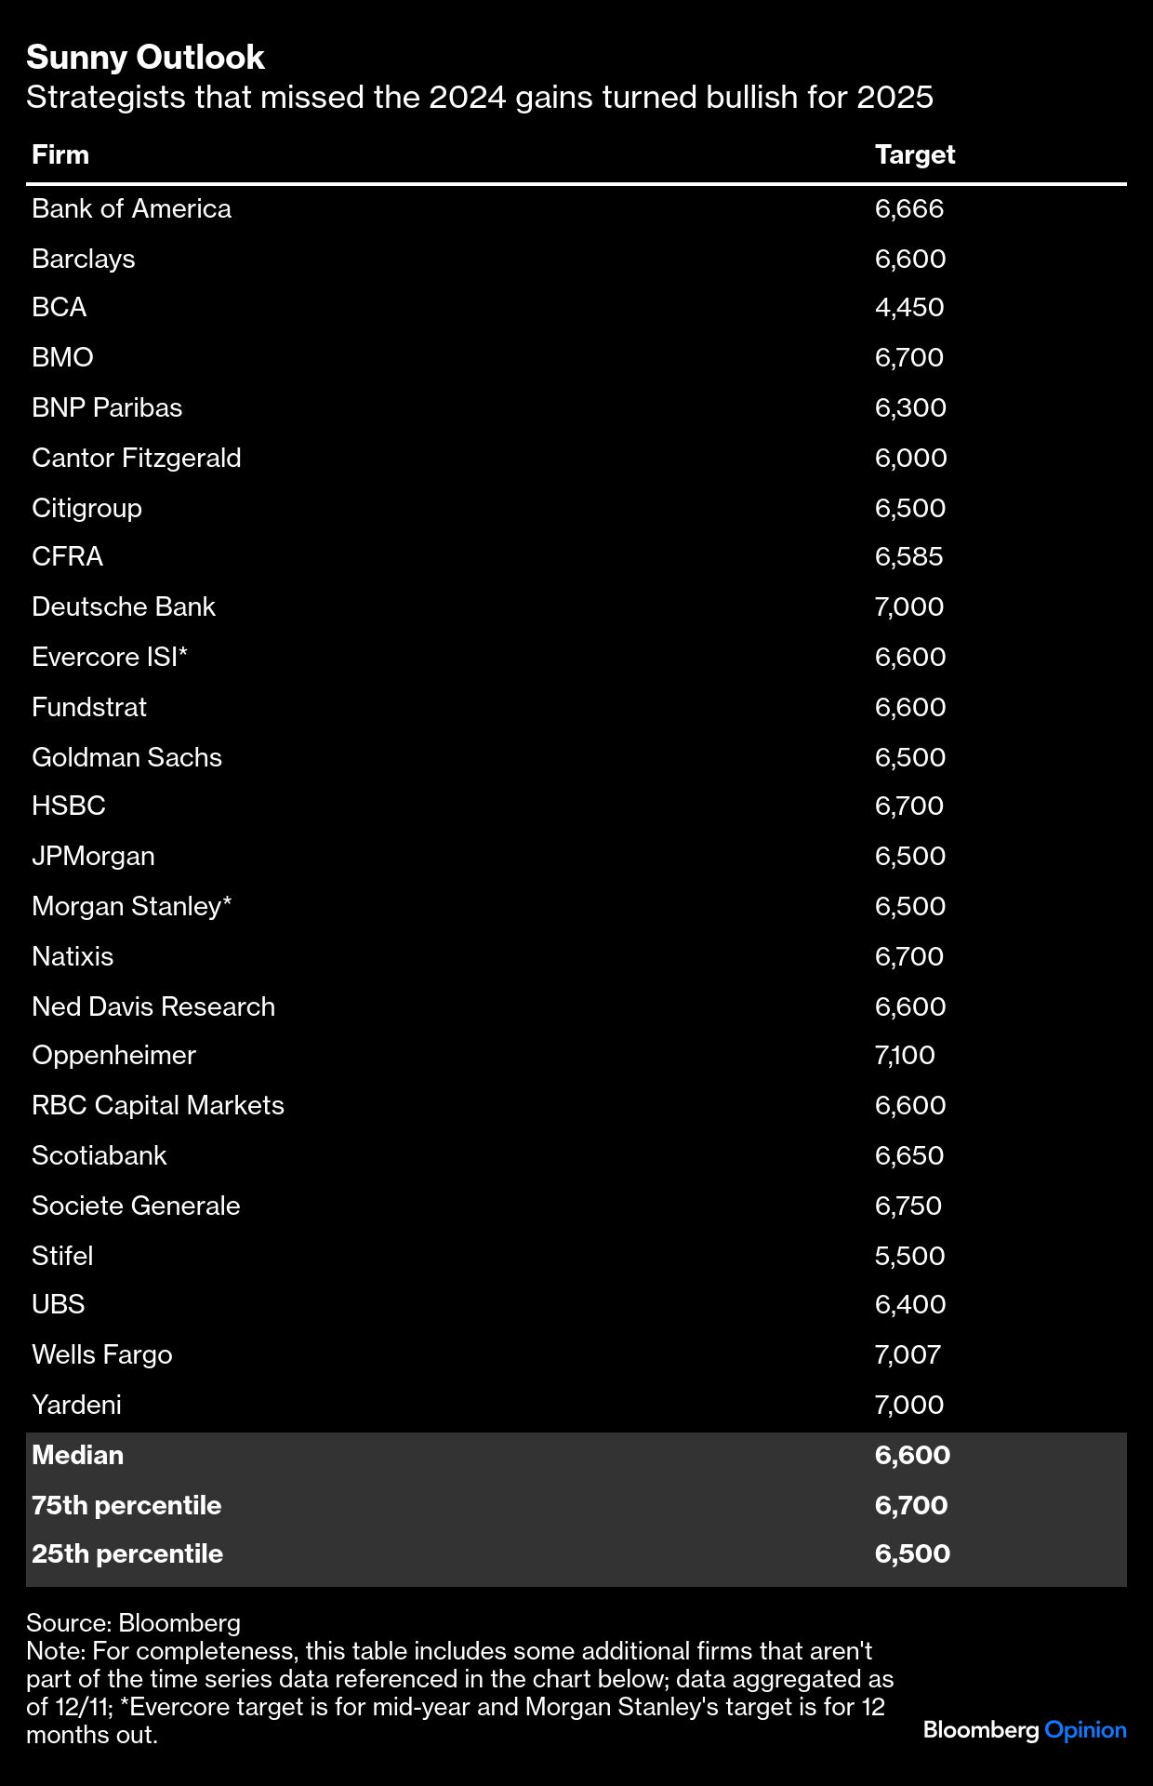The image size is (1153, 1786).
Task: Click the Source: Bloomberg text
Action: [133, 1622]
